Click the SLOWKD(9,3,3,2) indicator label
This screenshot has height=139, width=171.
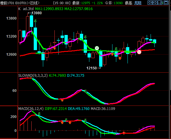click(x=33, y=76)
